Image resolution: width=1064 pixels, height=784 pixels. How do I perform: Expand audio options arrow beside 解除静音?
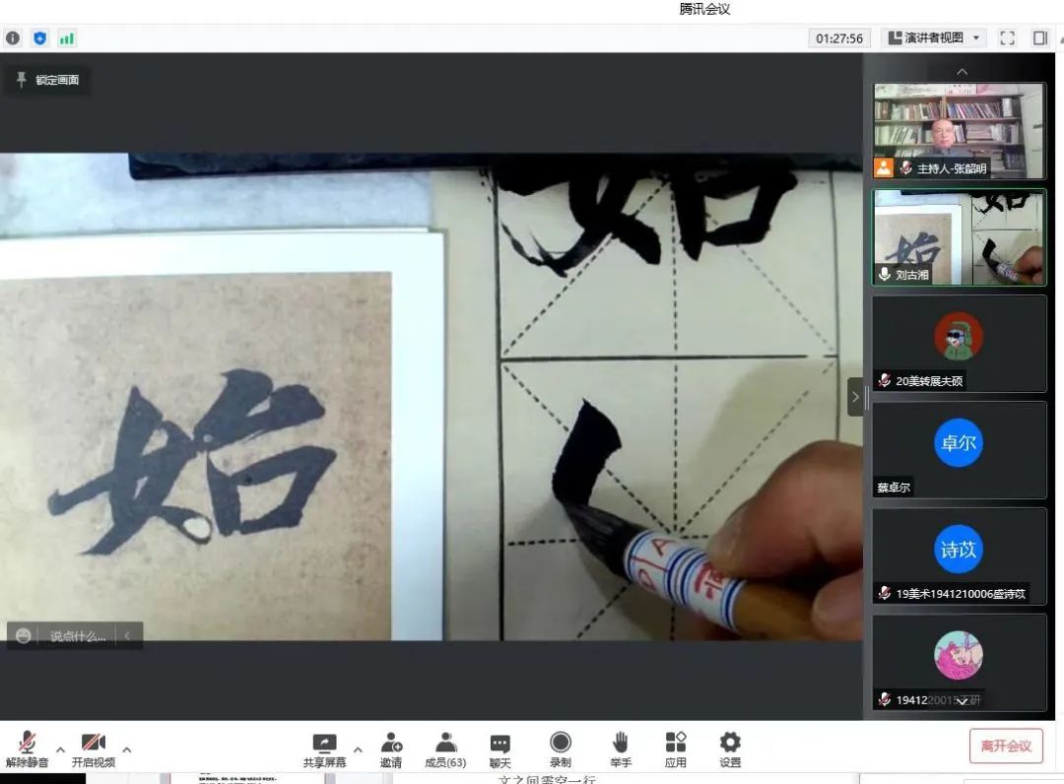(60, 750)
